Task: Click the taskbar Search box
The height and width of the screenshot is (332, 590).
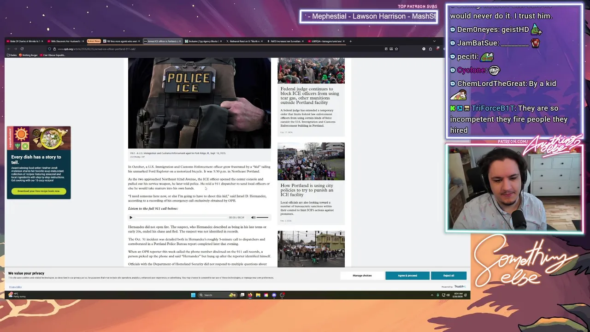Action: pos(218,295)
